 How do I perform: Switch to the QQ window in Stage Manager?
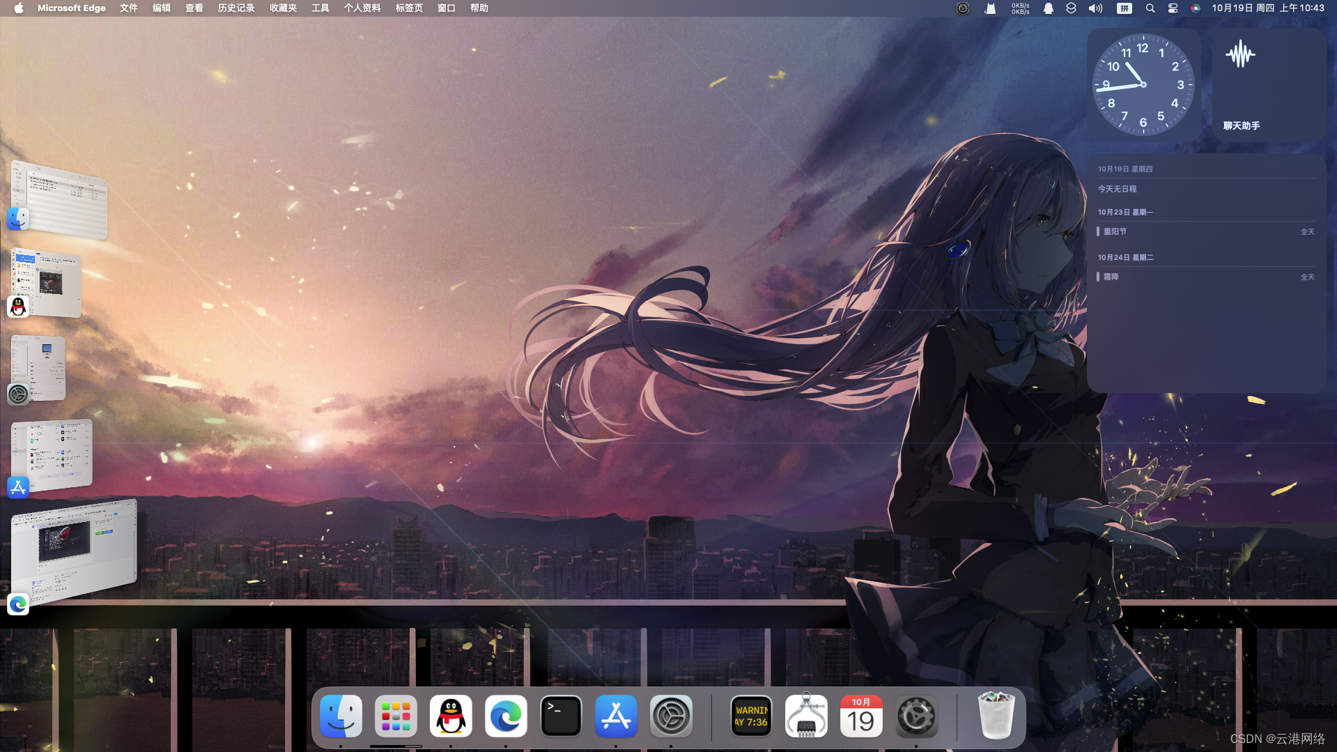(x=46, y=283)
